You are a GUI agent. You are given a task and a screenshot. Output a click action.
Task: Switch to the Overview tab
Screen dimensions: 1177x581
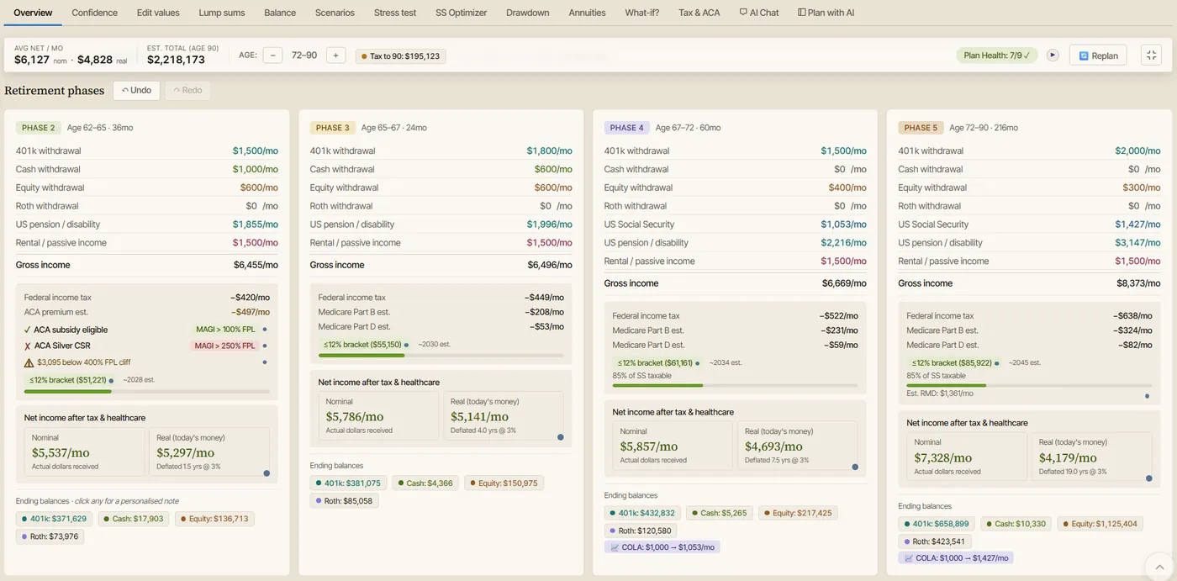click(33, 13)
